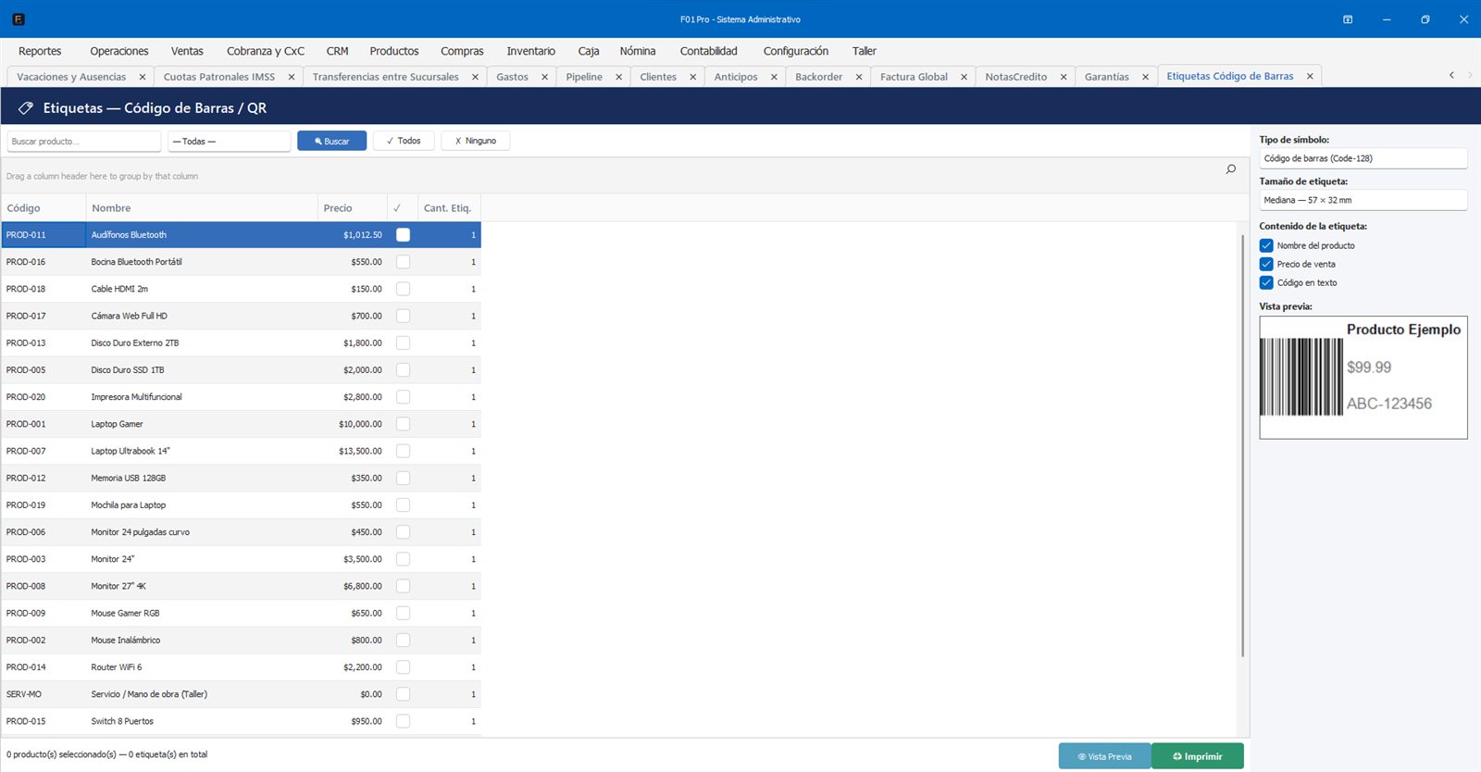Open the Tipo de símbolo dropdown
Viewport: 1481px width, 772px height.
point(1363,158)
